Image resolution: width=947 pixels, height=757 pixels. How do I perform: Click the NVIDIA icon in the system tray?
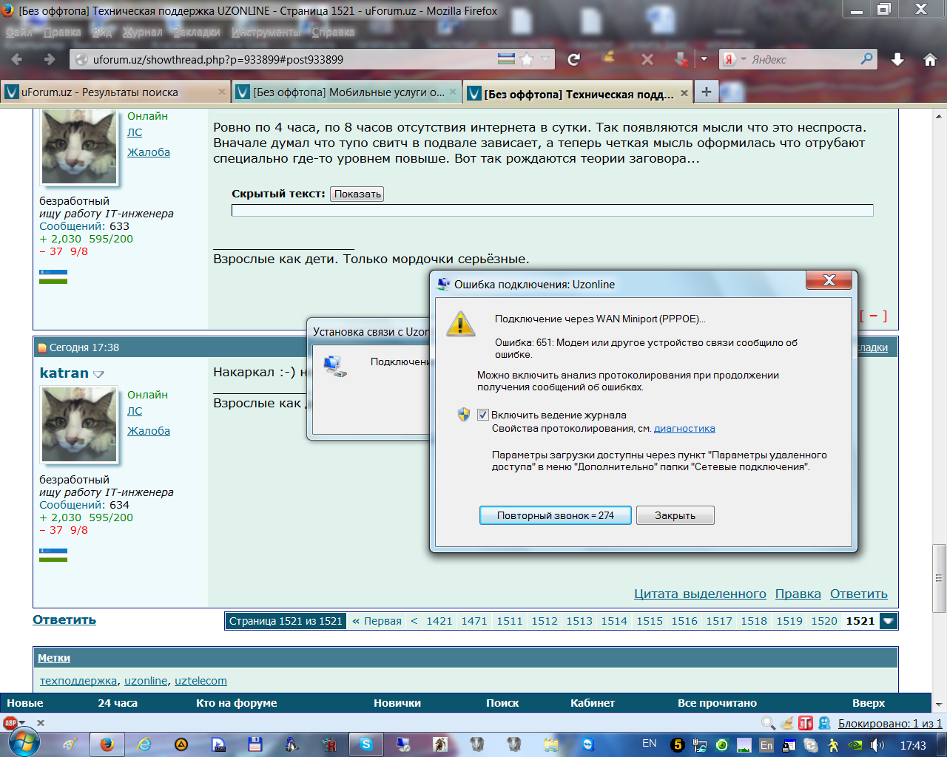(855, 745)
